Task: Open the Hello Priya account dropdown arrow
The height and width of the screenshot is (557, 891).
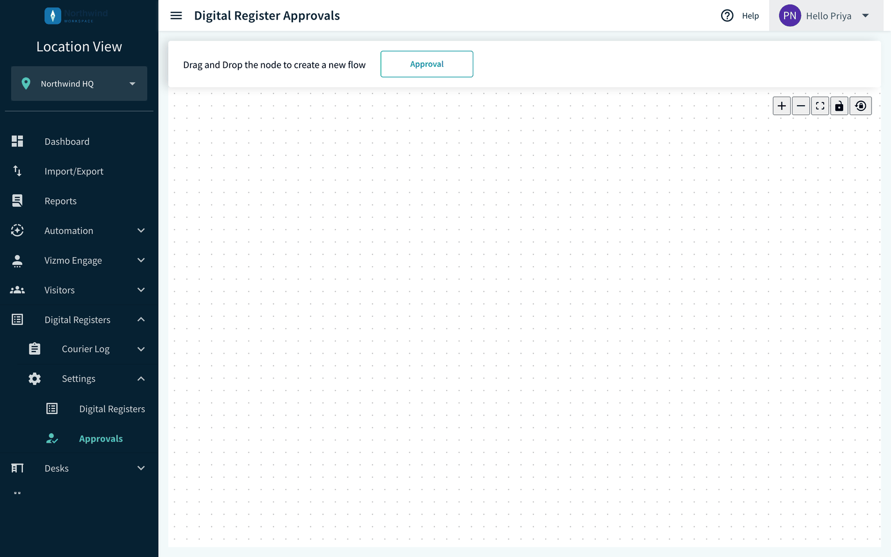Action: pos(865,16)
